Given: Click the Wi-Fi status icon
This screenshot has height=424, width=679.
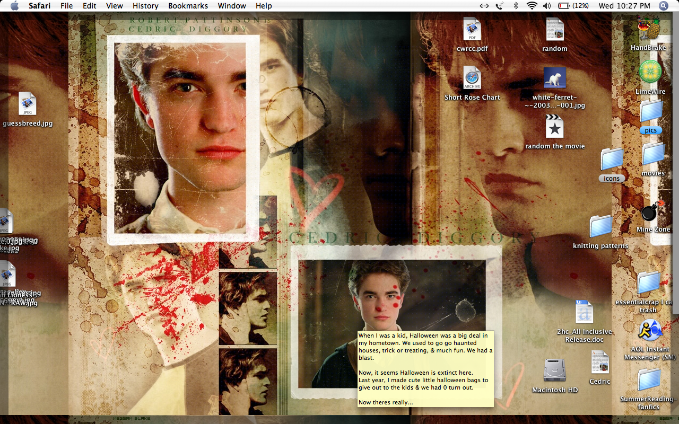Looking at the screenshot, I should [532, 6].
